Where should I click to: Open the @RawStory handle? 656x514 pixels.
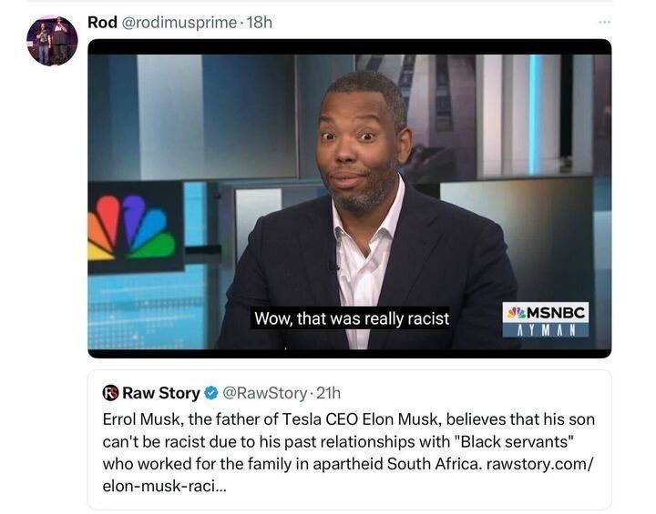[x=264, y=393]
